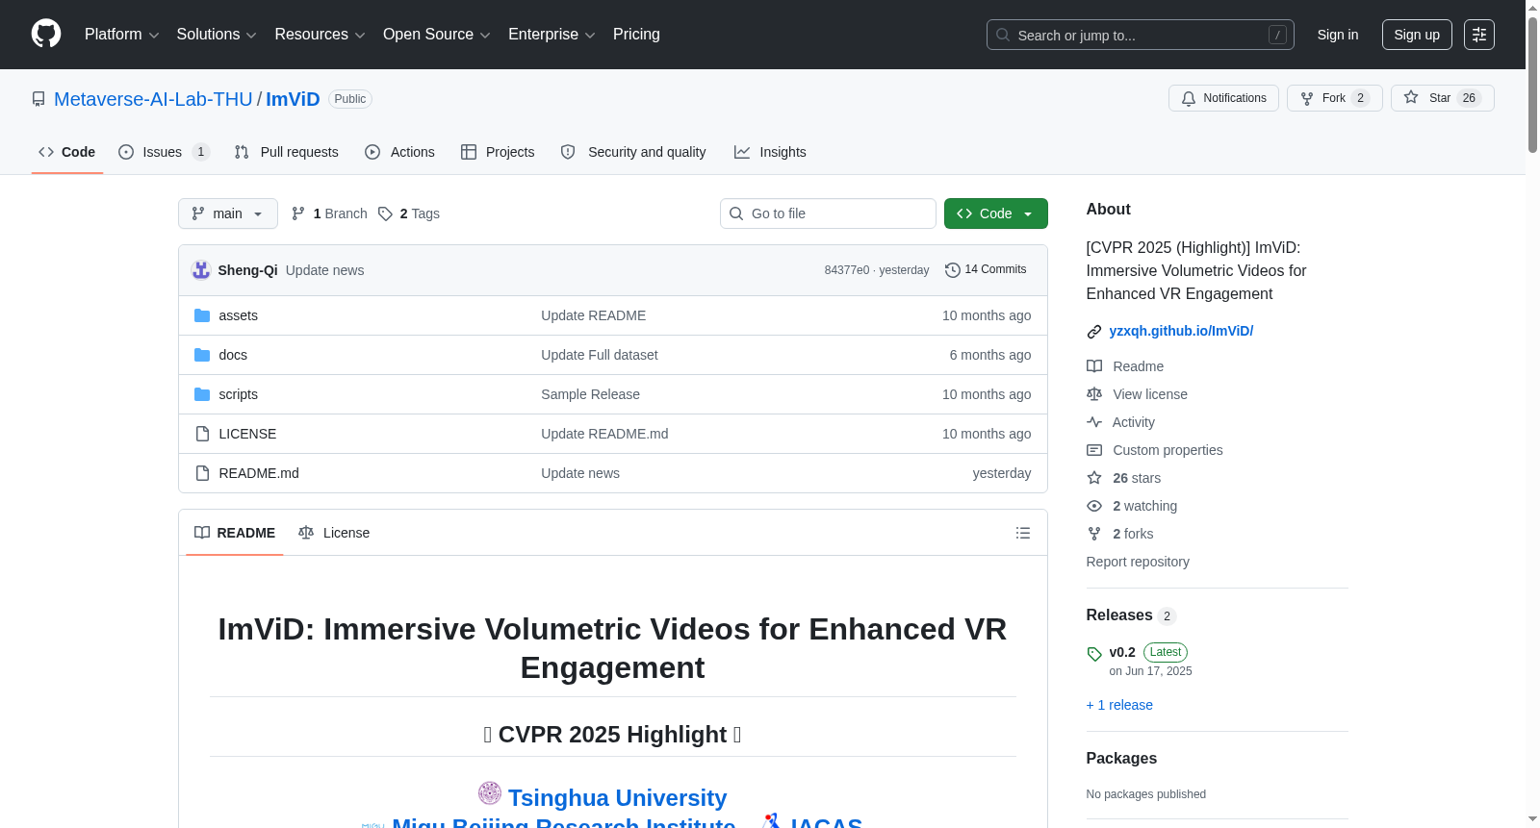Select the License tab in README panel

(x=334, y=533)
